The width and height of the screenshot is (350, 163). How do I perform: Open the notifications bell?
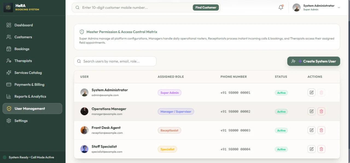point(281,8)
